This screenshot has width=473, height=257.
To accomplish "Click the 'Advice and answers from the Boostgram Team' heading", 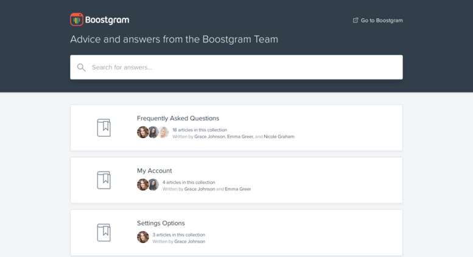I will 174,39.
